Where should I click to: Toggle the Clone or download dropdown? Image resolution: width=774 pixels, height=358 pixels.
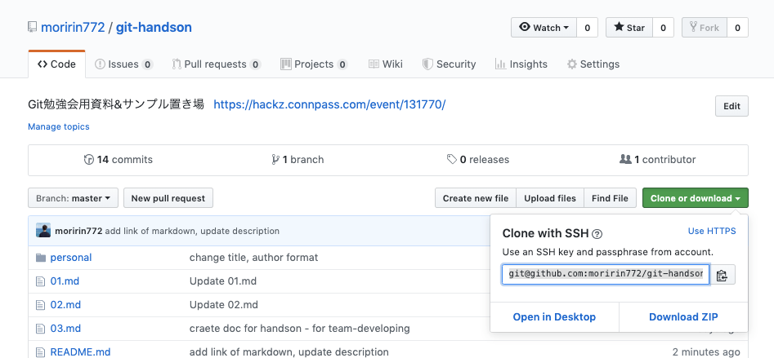pyautogui.click(x=696, y=198)
